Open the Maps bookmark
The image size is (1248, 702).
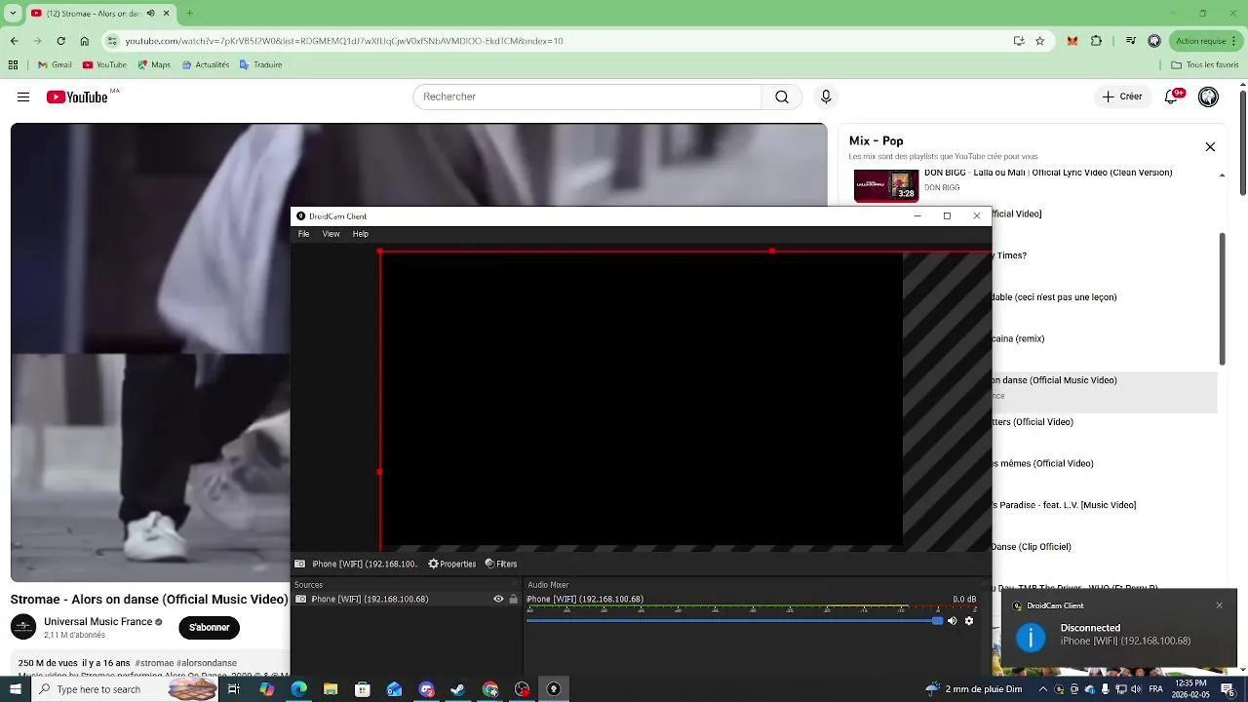pos(154,65)
